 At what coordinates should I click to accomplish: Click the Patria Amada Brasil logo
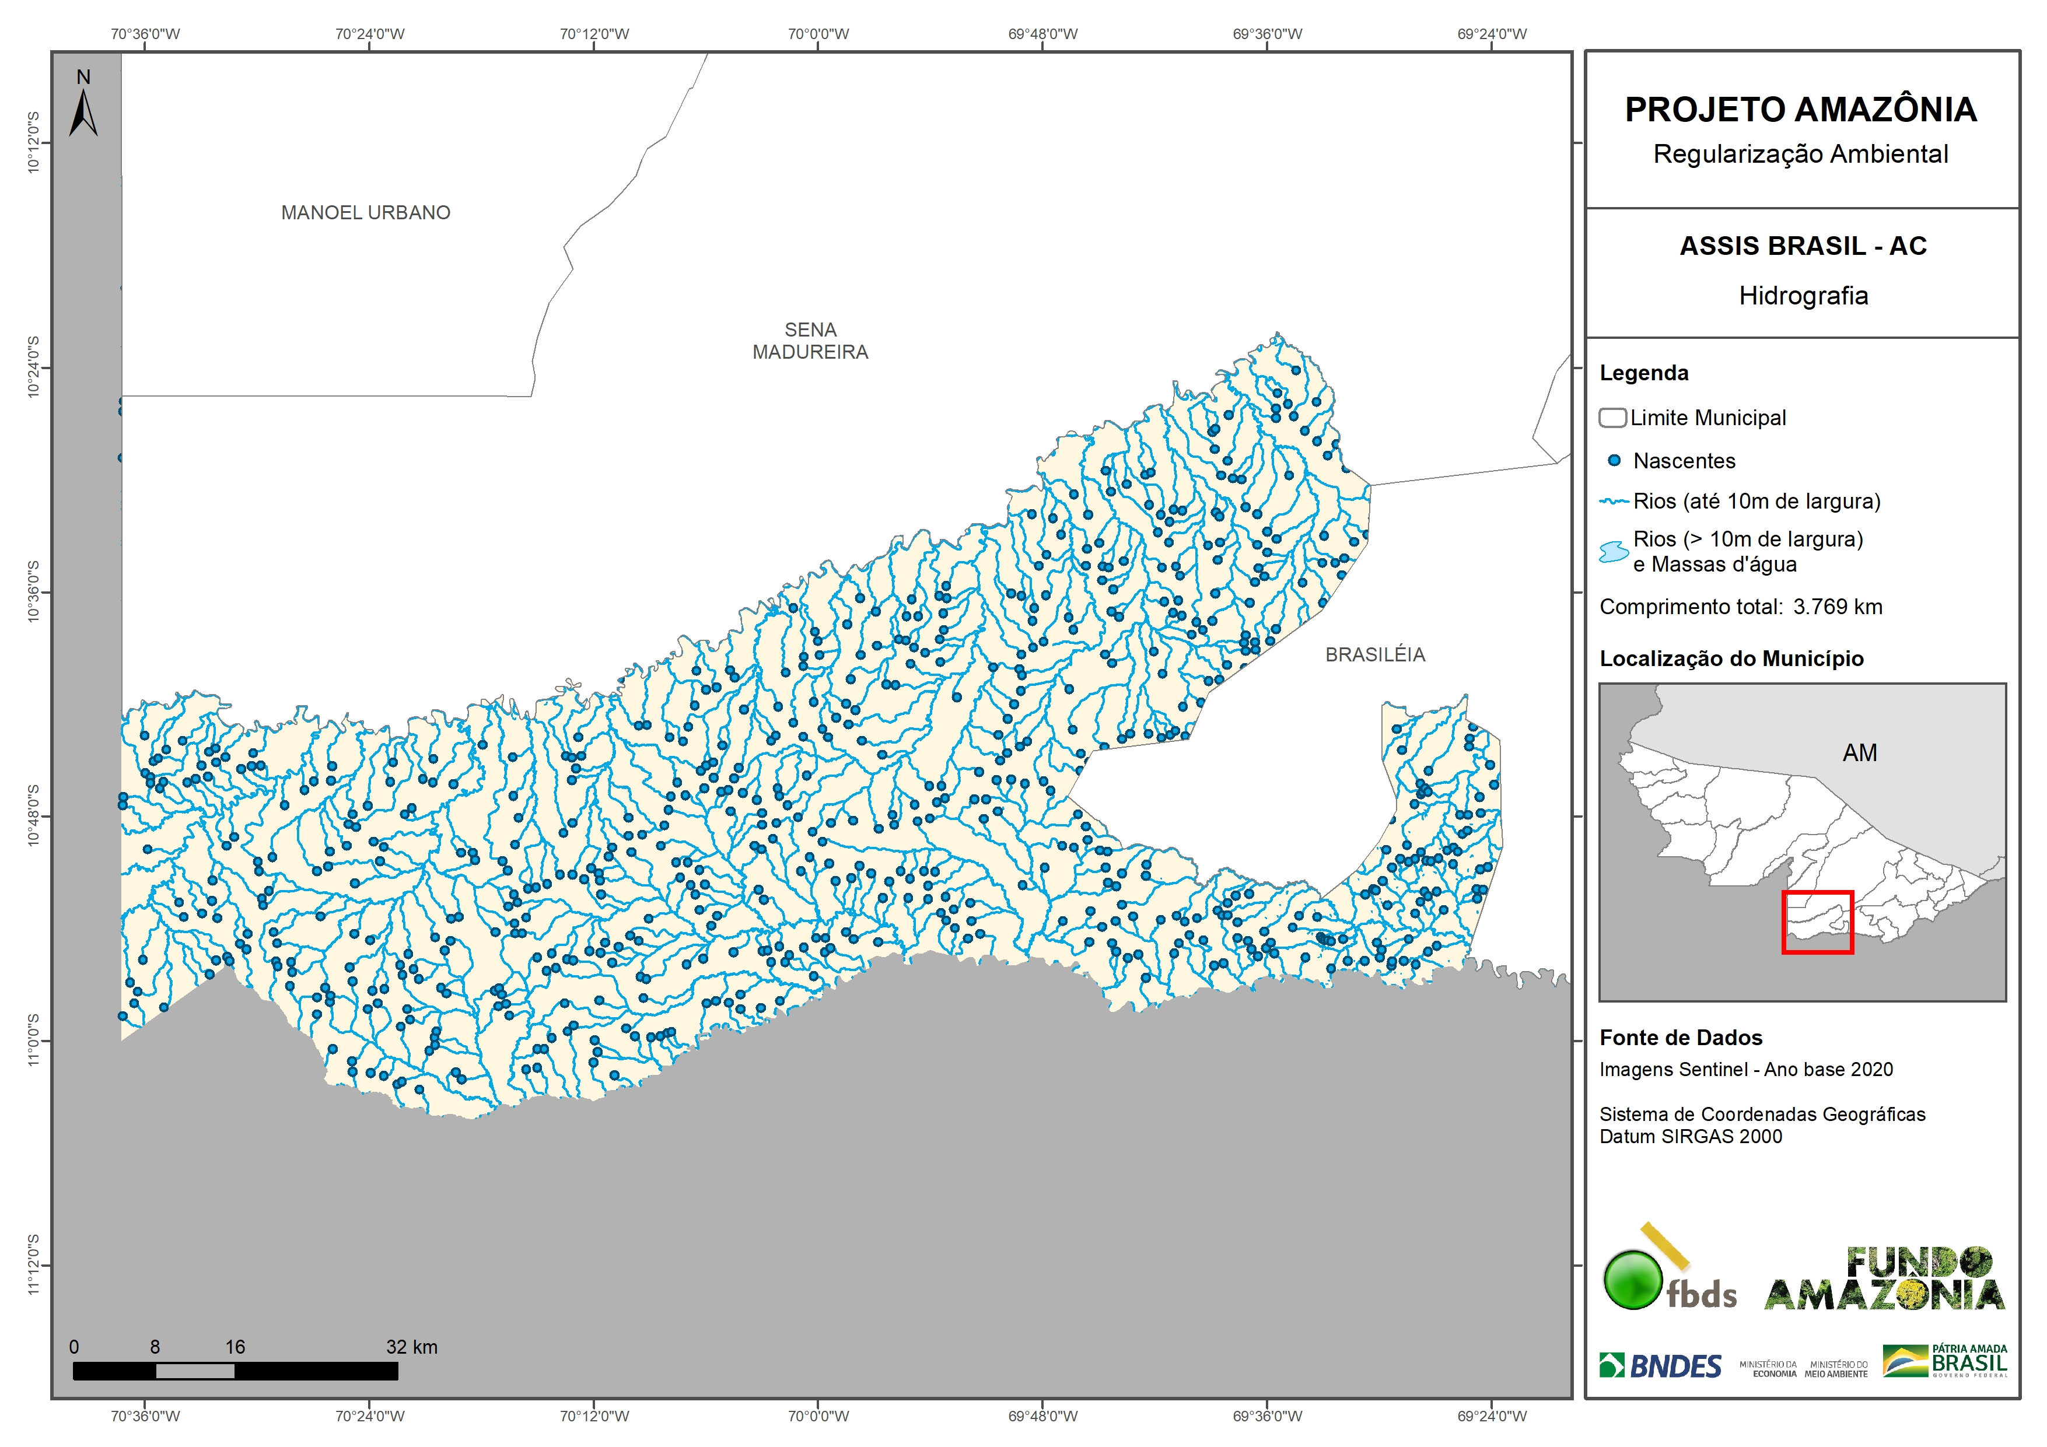[x=1944, y=1361]
